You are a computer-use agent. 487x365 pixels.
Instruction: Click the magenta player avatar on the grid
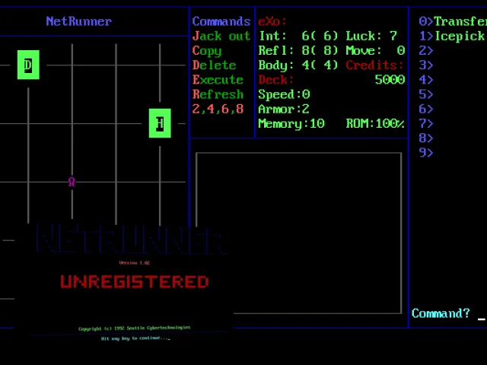[x=72, y=182]
